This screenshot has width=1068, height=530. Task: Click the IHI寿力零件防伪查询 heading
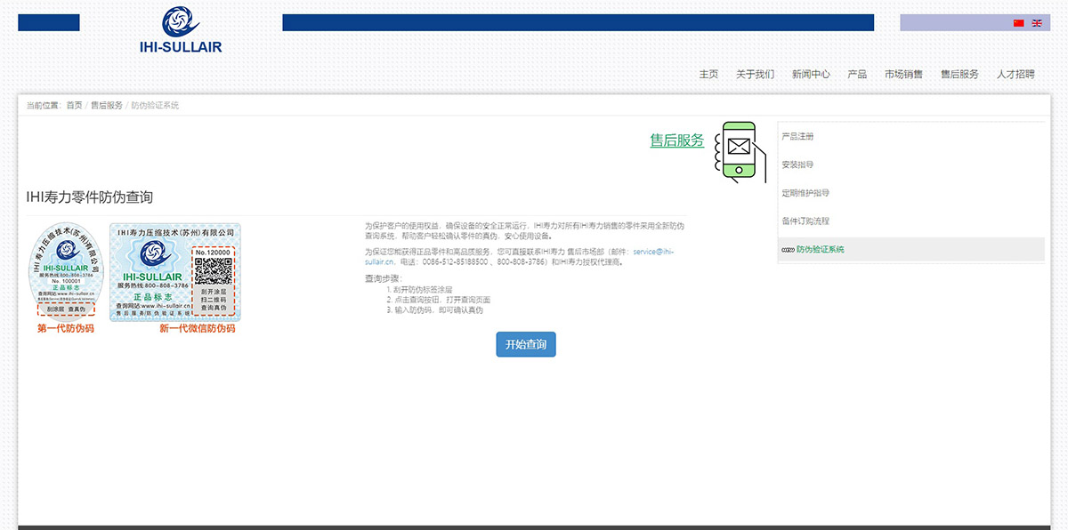pyautogui.click(x=90, y=197)
